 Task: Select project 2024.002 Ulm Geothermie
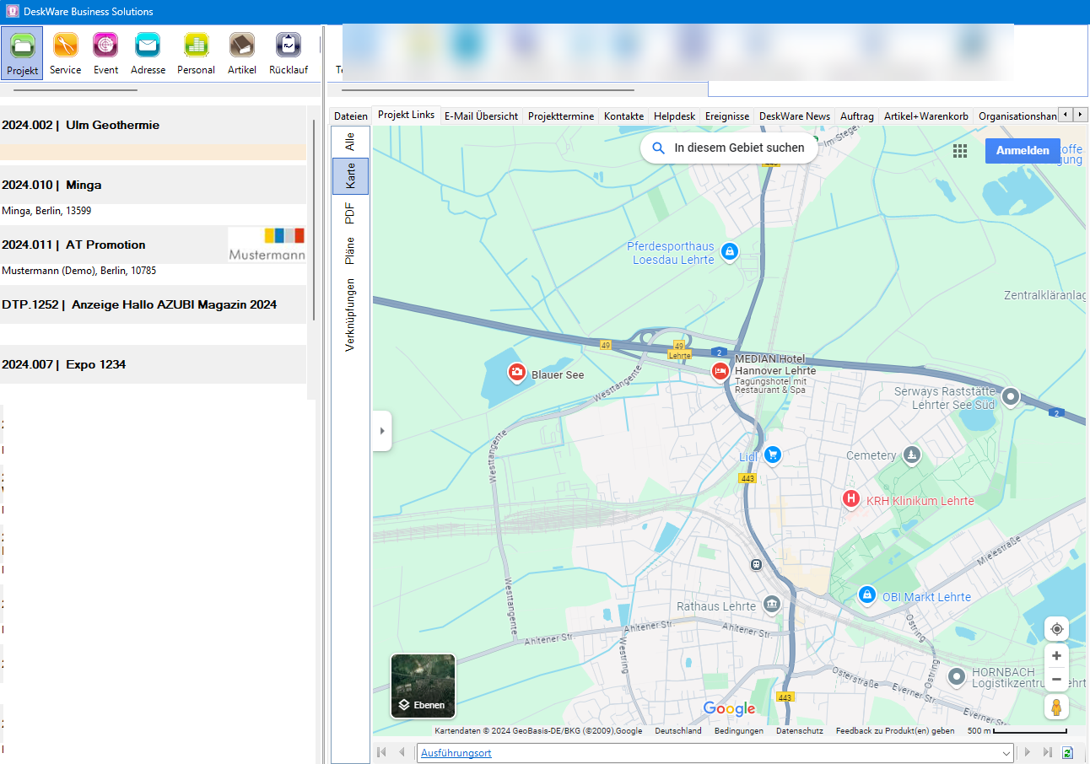click(153, 125)
